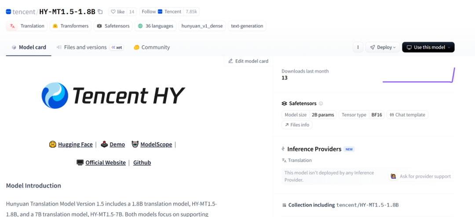Open the Official Website link
Screen dimensions: 475x217
(106, 163)
